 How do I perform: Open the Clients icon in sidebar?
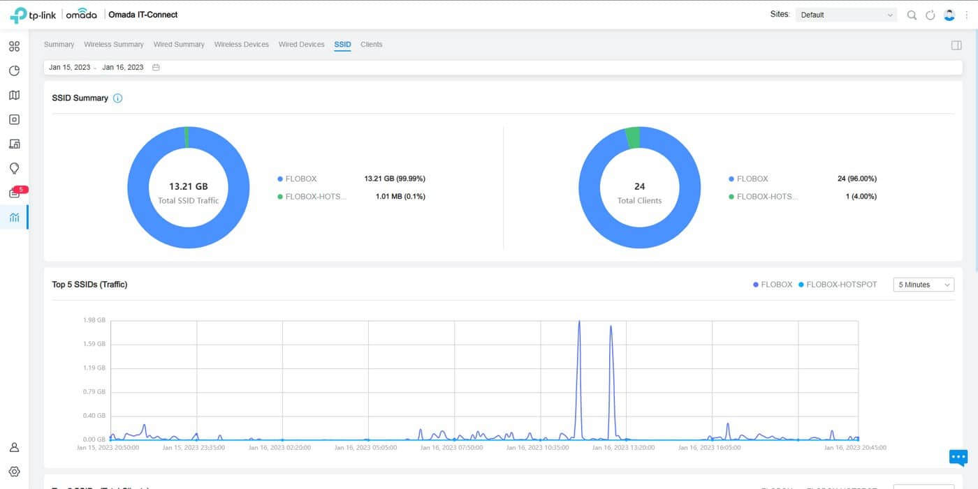[14, 144]
